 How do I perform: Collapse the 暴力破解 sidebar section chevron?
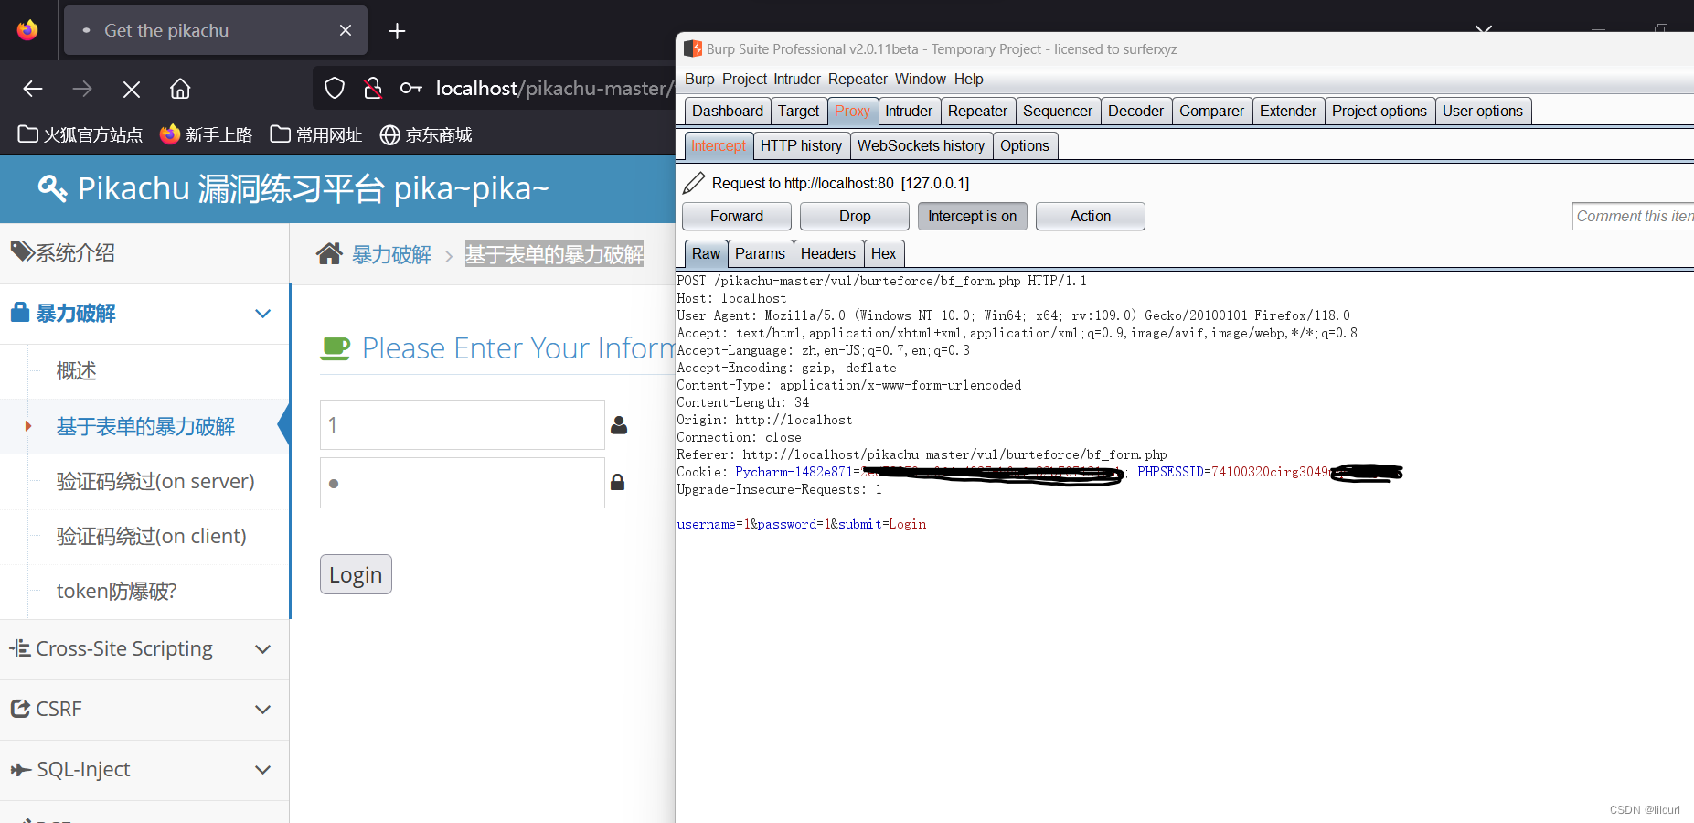(x=262, y=314)
